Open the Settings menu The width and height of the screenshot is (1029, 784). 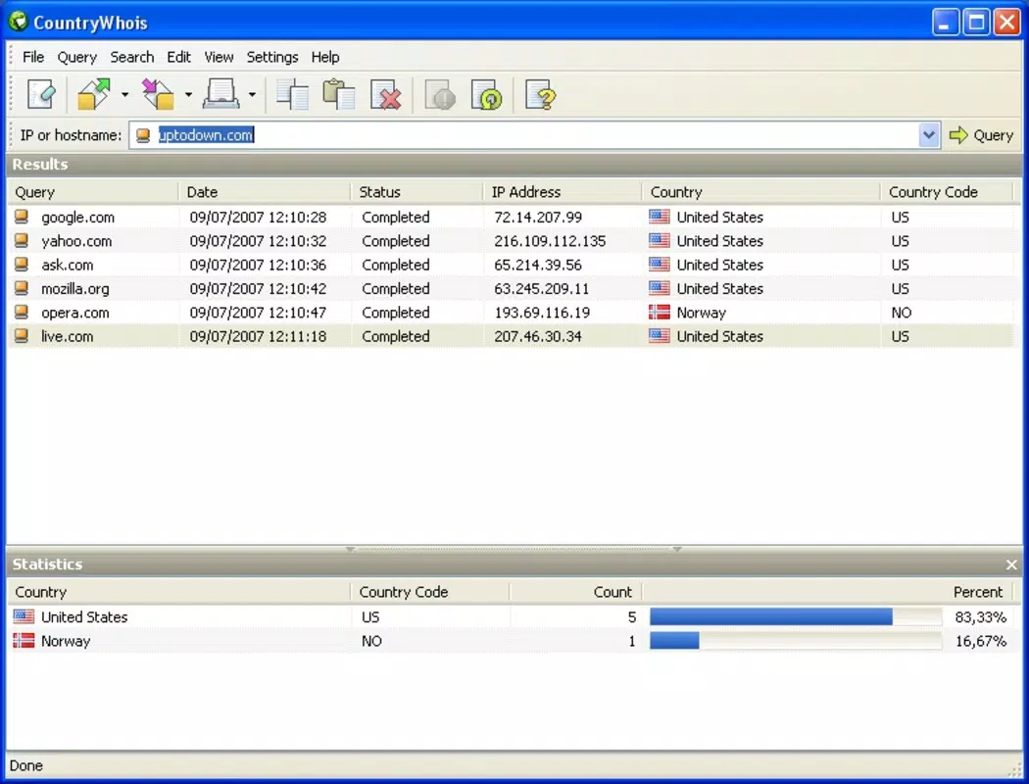coord(272,57)
